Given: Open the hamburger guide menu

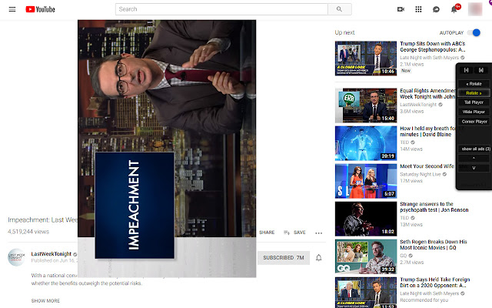Looking at the screenshot, I should tap(12, 9).
